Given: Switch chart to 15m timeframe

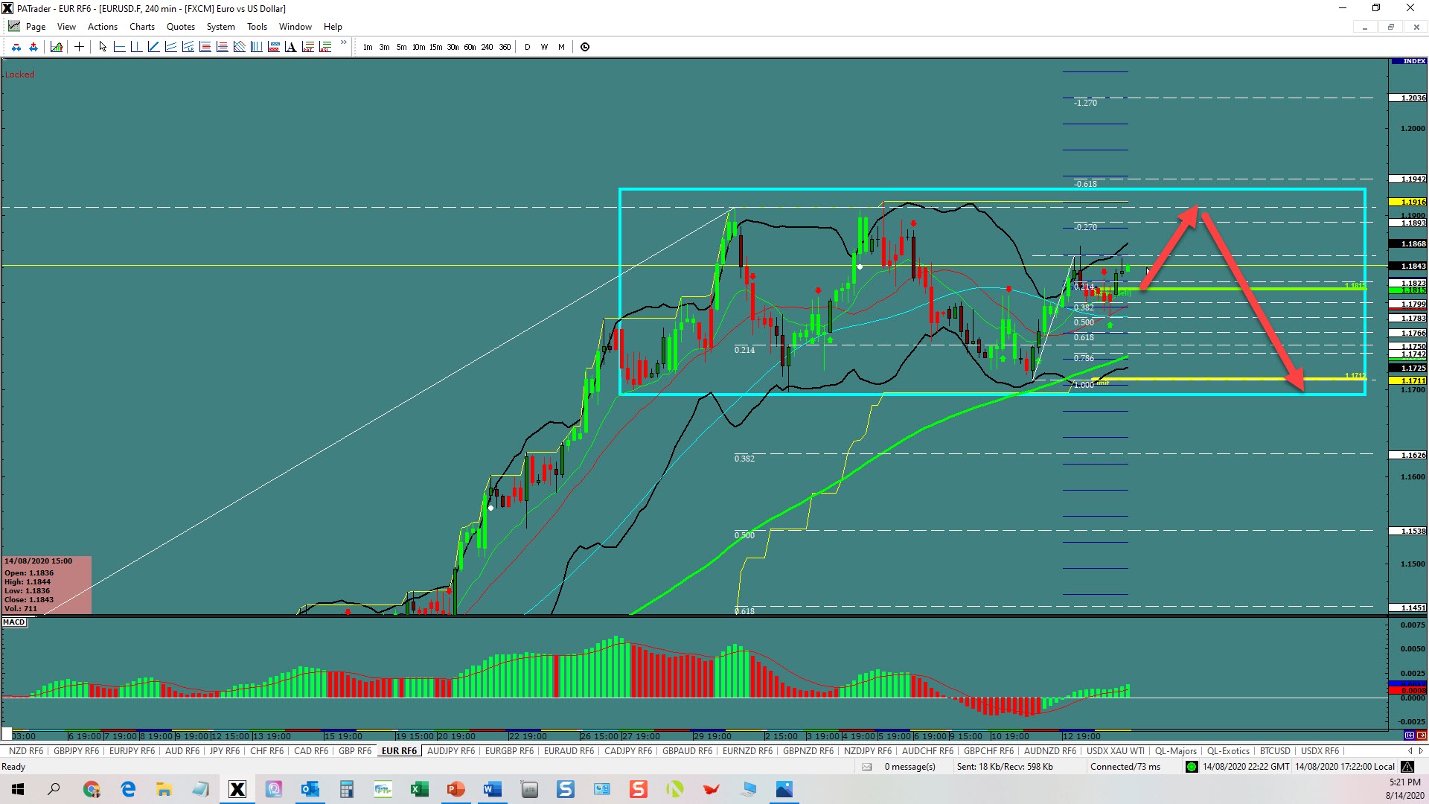Looking at the screenshot, I should pyautogui.click(x=435, y=47).
